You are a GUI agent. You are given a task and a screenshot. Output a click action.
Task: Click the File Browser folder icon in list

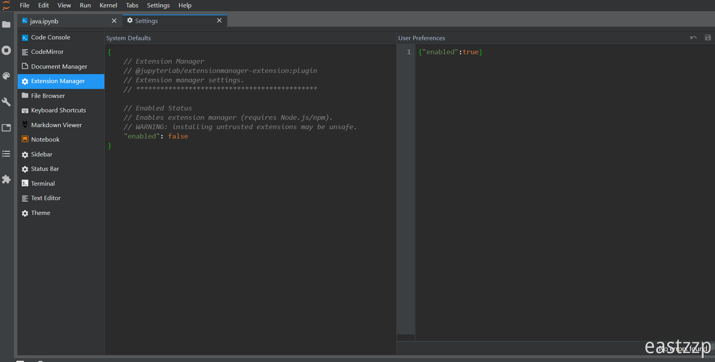pyautogui.click(x=25, y=96)
